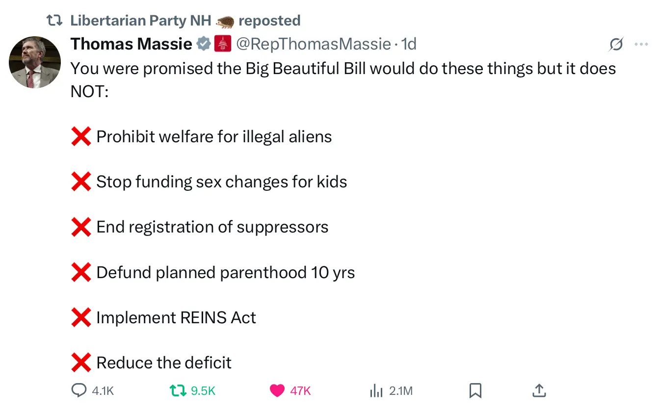The width and height of the screenshot is (659, 414).
Task: Click the 1d timestamp of the tweet
Action: coord(409,44)
